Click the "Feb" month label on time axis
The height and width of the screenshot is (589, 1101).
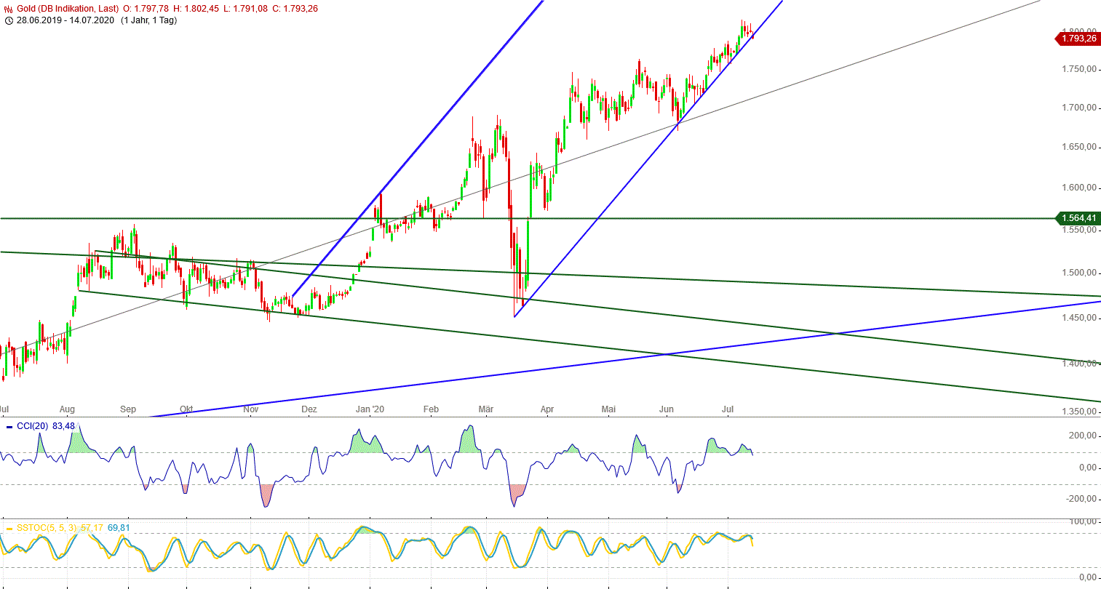(x=431, y=409)
